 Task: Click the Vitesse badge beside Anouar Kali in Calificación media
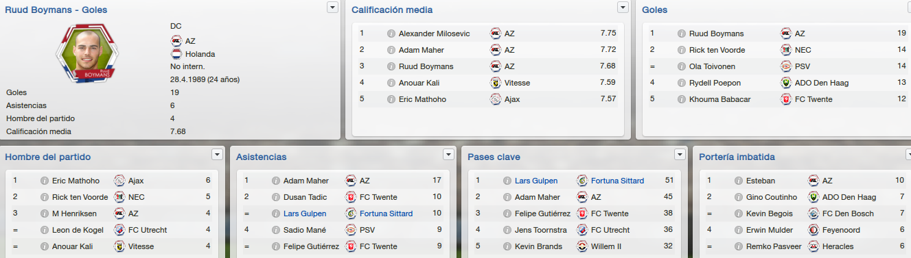click(x=496, y=83)
